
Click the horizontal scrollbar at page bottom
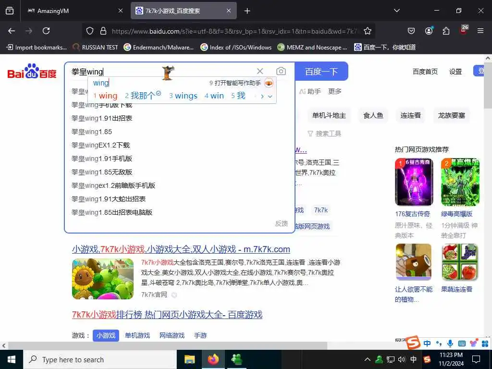point(168,345)
